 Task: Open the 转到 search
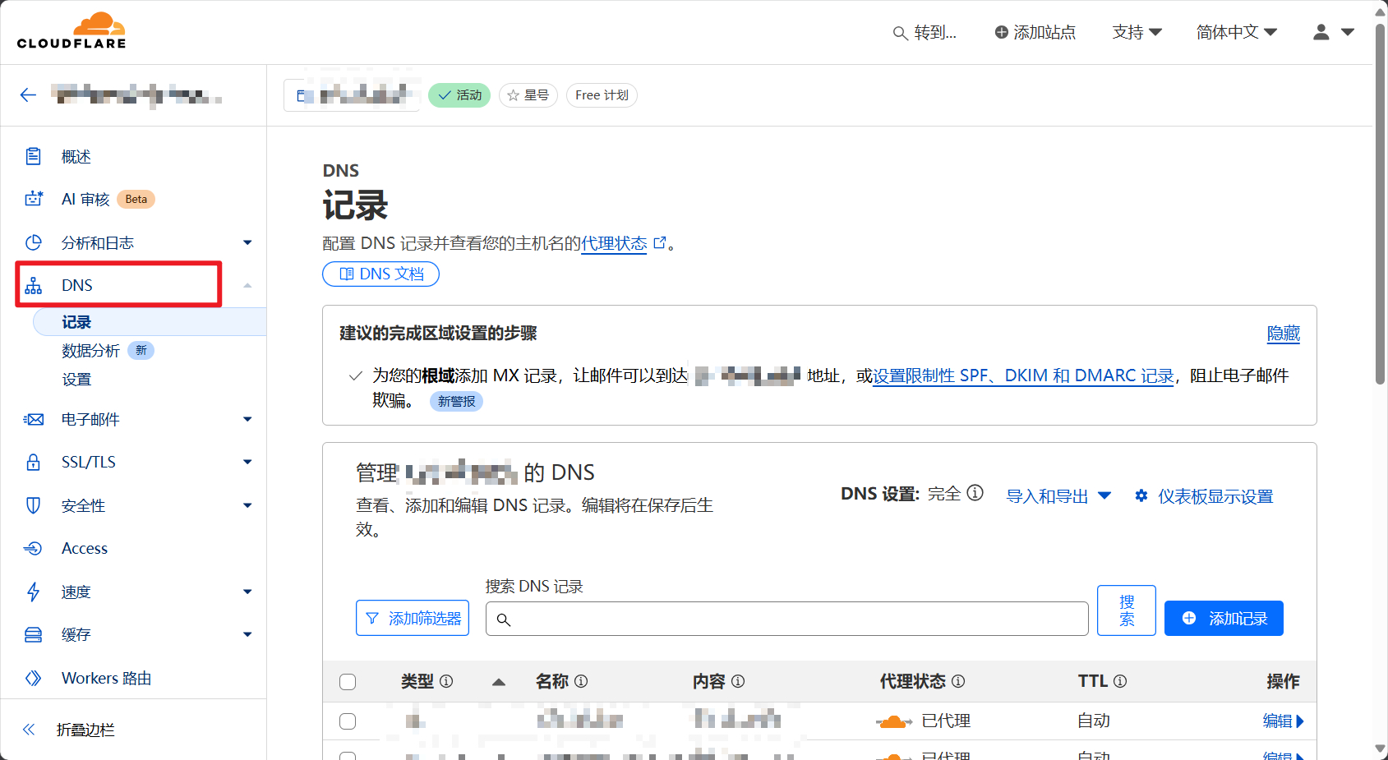pyautogui.click(x=925, y=32)
